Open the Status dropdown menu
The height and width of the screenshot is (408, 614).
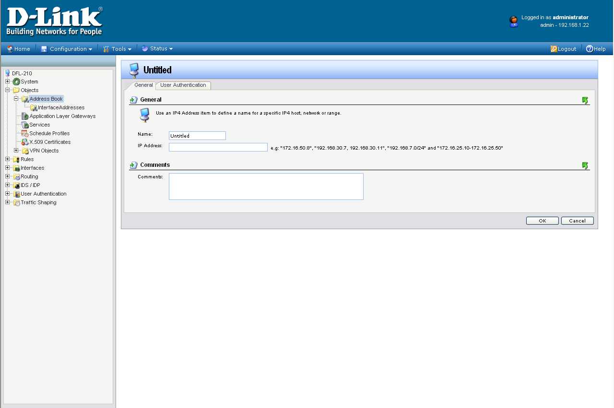[157, 48]
